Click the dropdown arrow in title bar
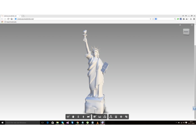The height and width of the screenshot is (139, 196). (186, 16)
